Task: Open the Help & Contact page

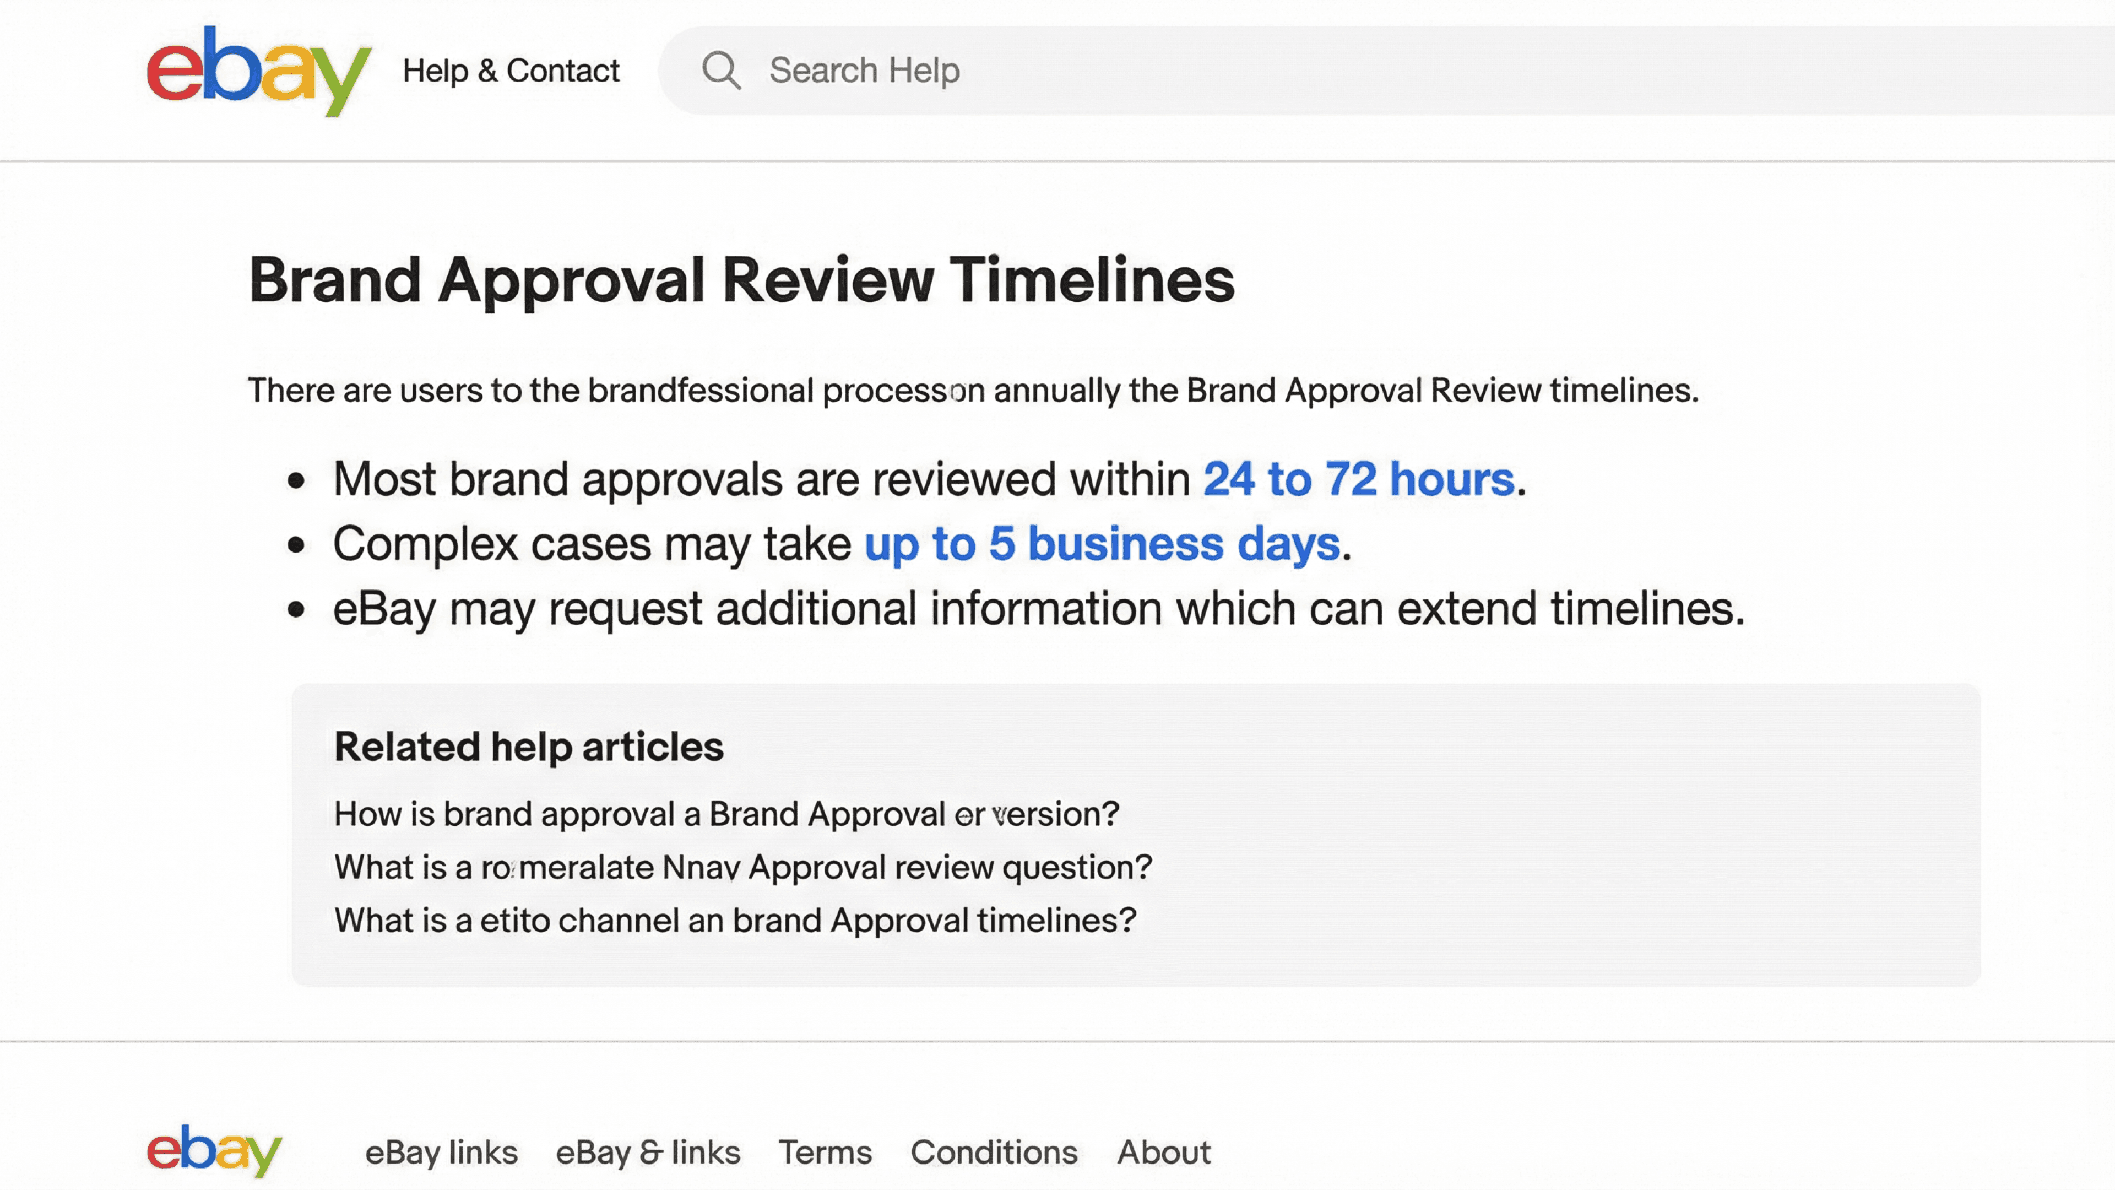Action: (x=511, y=71)
